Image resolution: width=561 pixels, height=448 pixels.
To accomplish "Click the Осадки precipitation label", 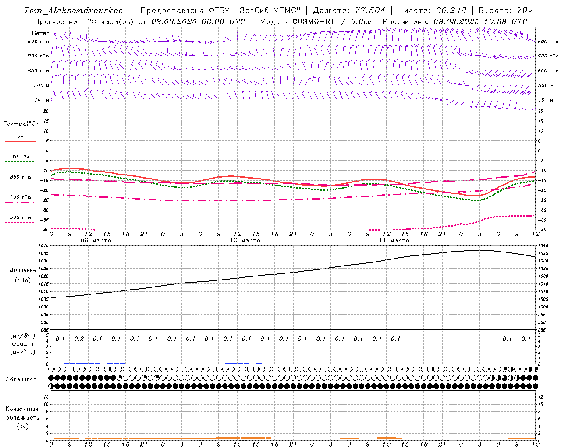I will 23,344.
